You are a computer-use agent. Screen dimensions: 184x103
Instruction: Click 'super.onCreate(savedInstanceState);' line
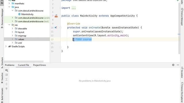click(x=98, y=31)
